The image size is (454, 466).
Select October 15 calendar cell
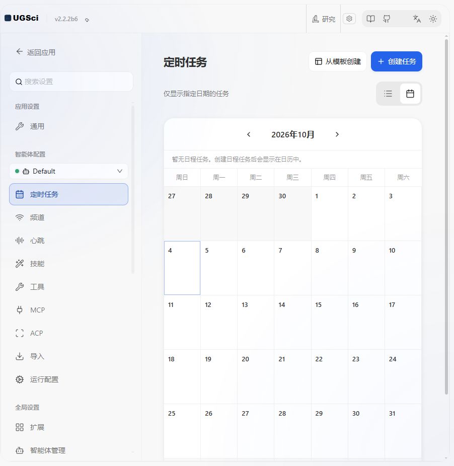(329, 322)
